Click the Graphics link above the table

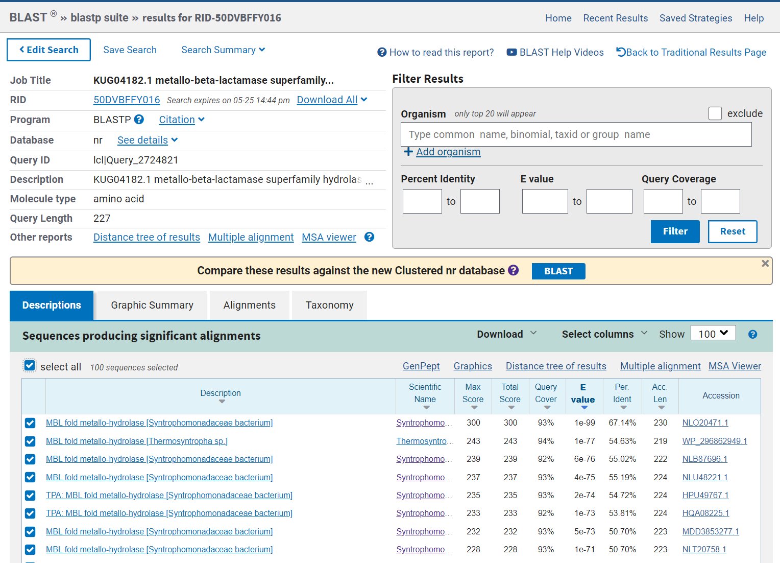(x=473, y=366)
